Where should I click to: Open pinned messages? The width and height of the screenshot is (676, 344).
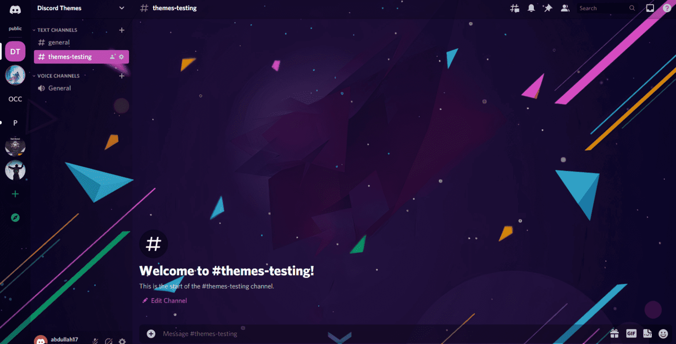point(548,7)
